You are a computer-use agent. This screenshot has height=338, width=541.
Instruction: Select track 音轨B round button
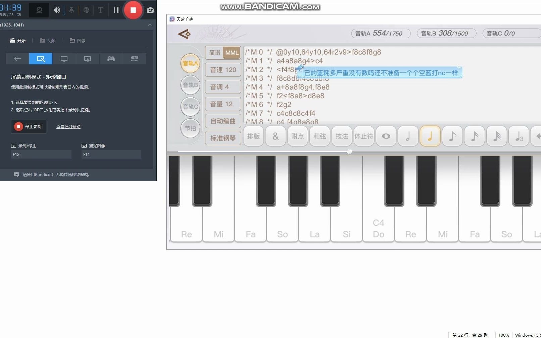coord(190,85)
